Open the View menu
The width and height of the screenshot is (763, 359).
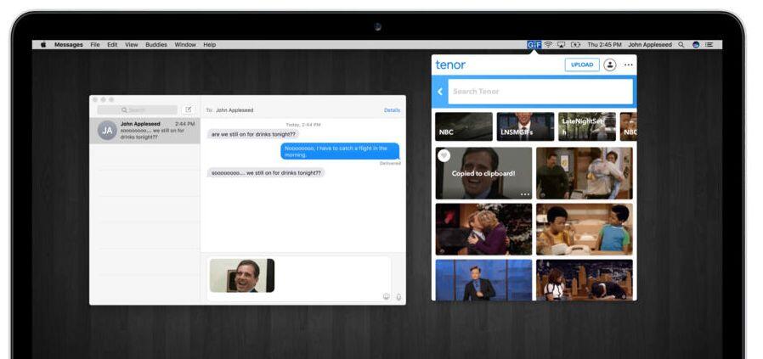[x=131, y=44]
